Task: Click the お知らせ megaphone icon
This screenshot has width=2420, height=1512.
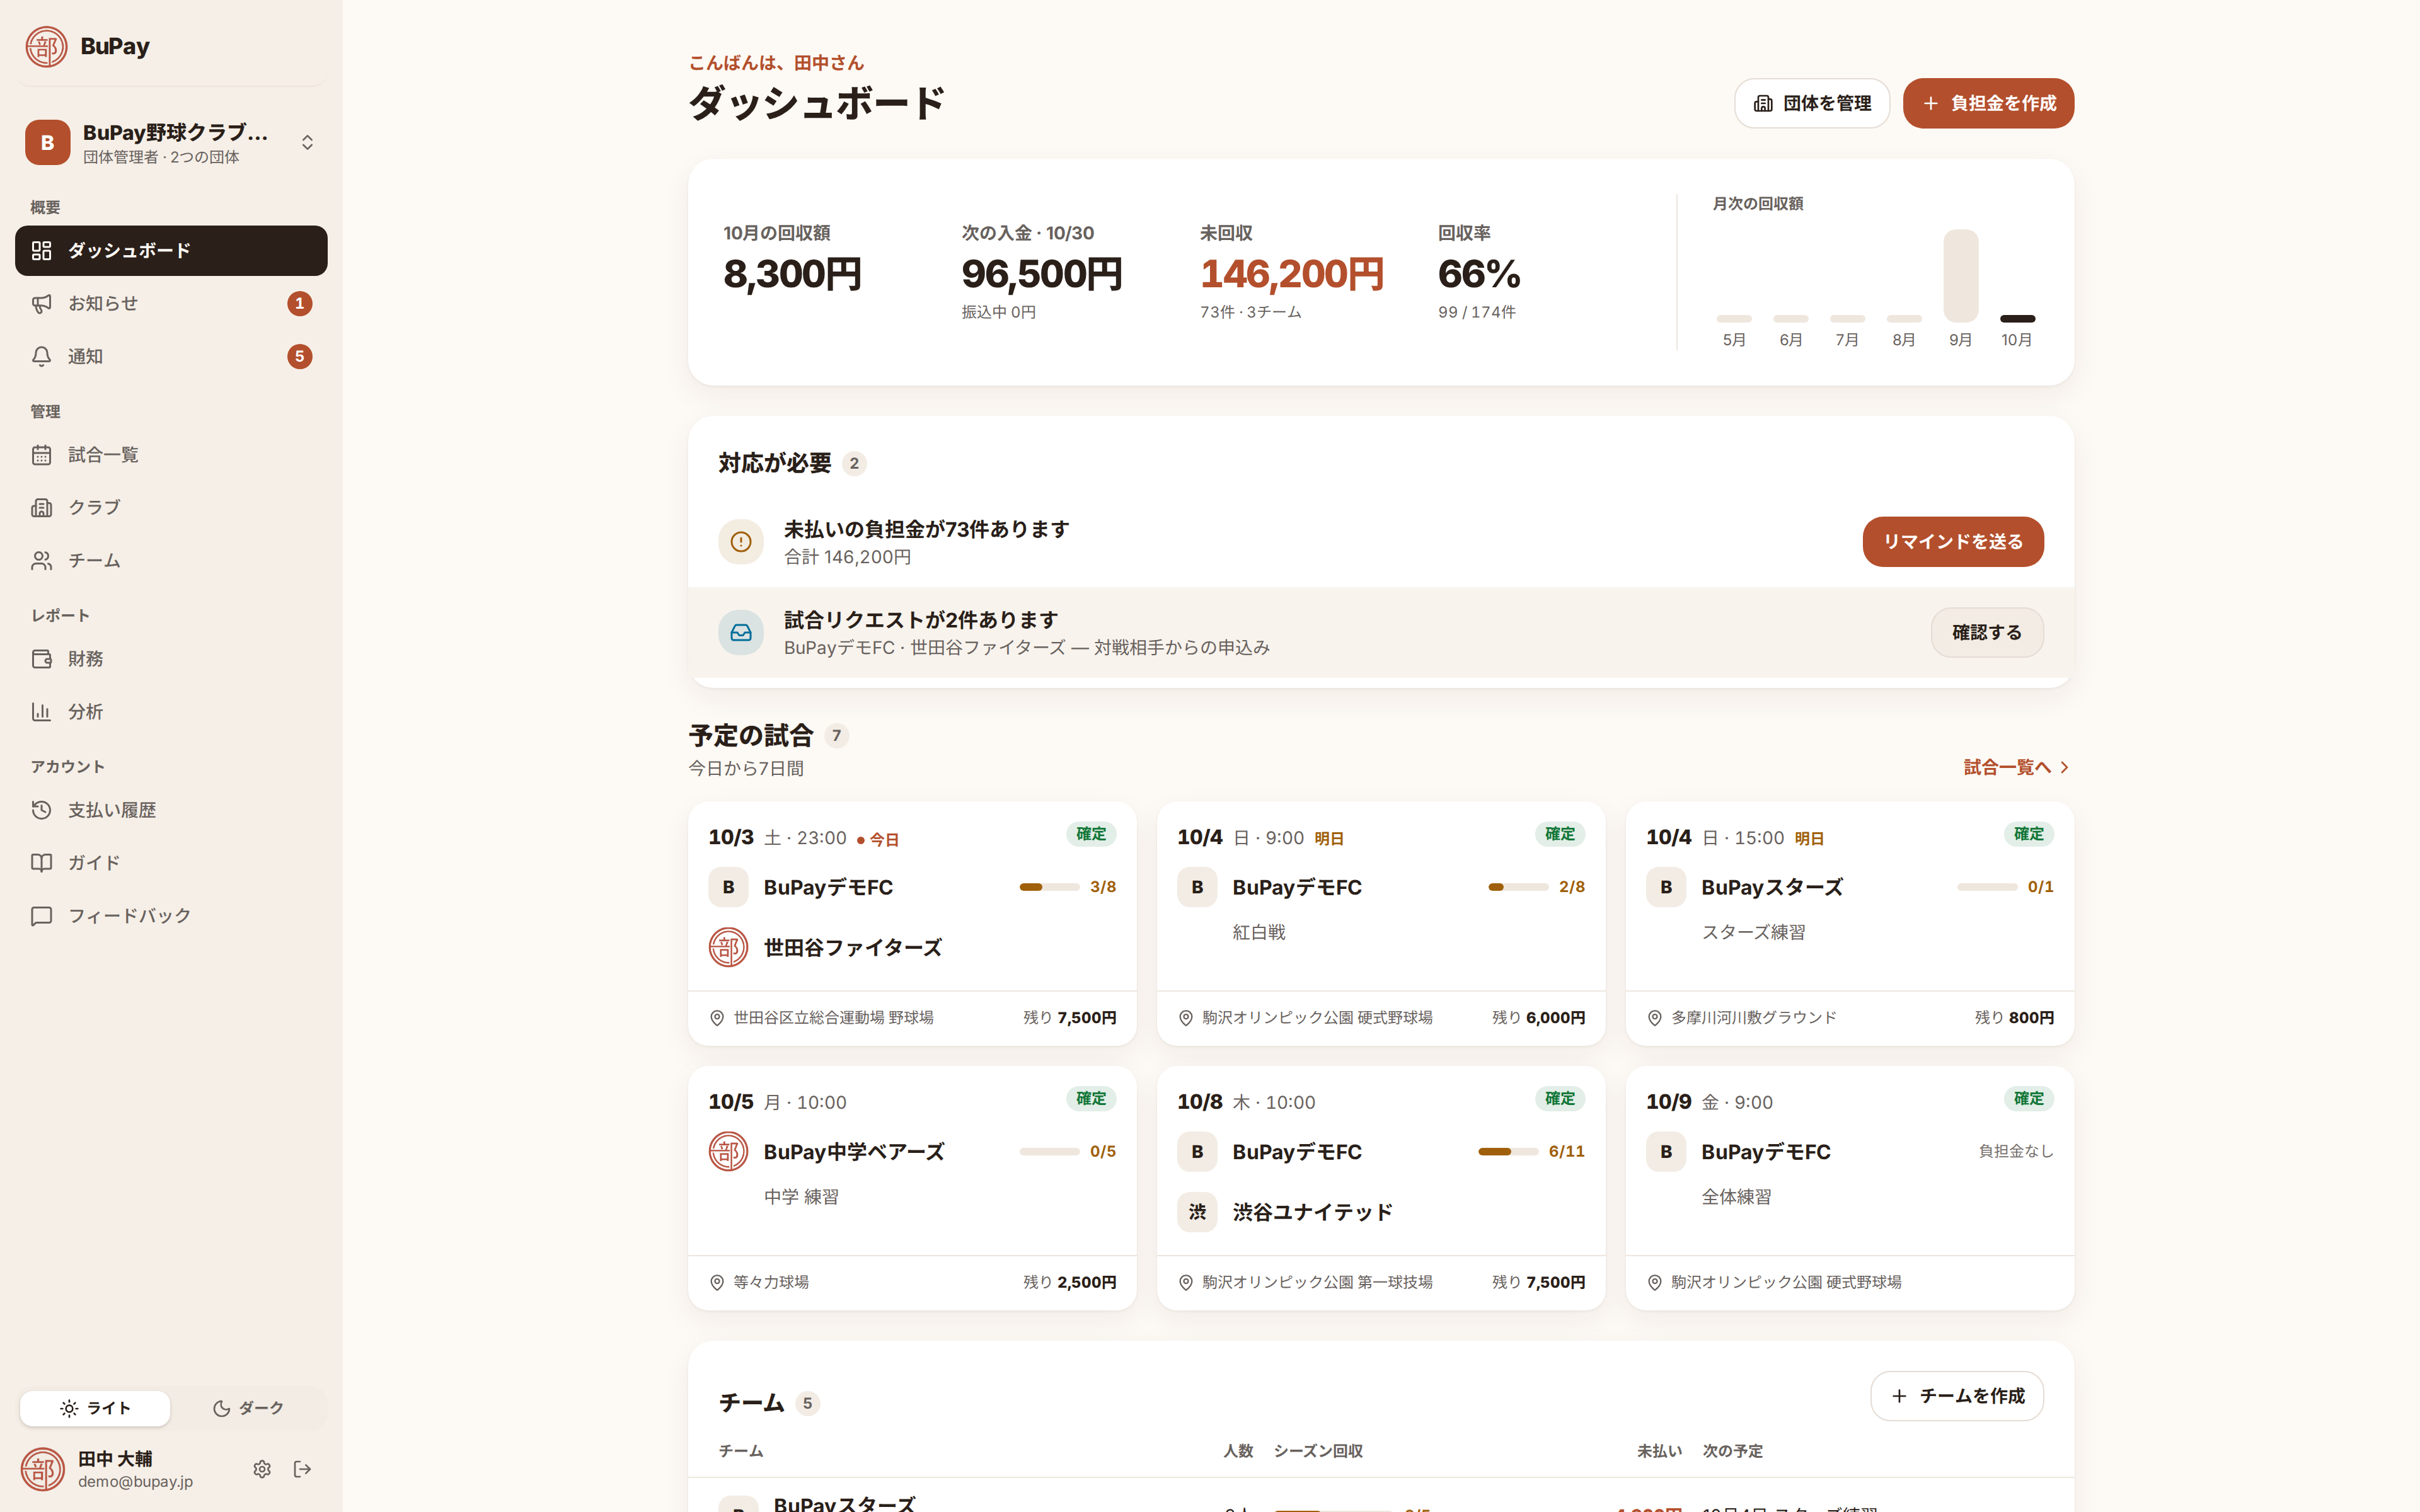Action: [x=41, y=303]
